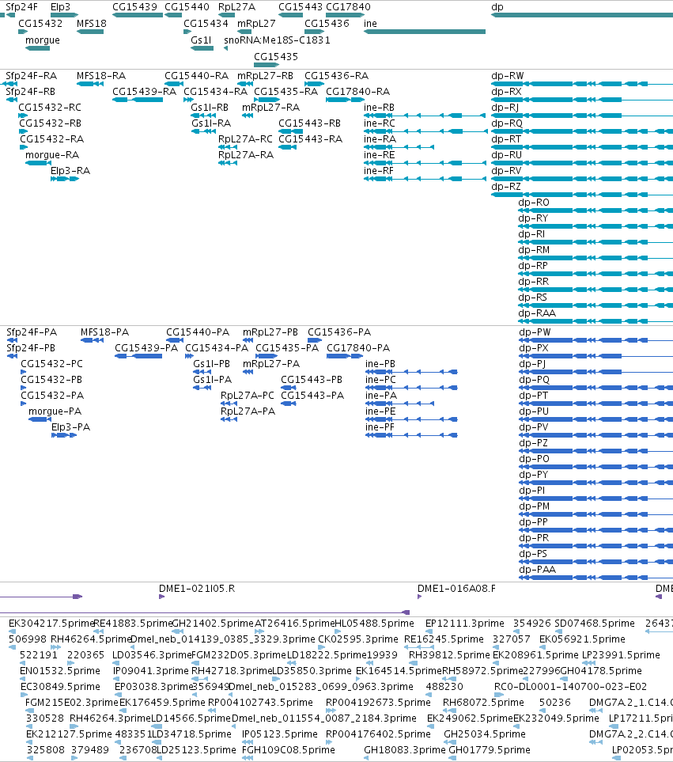Select the RpL27A-PA protein label

coord(248,411)
